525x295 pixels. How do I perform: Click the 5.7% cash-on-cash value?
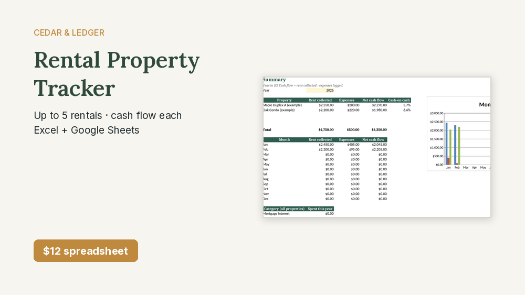tap(407, 105)
